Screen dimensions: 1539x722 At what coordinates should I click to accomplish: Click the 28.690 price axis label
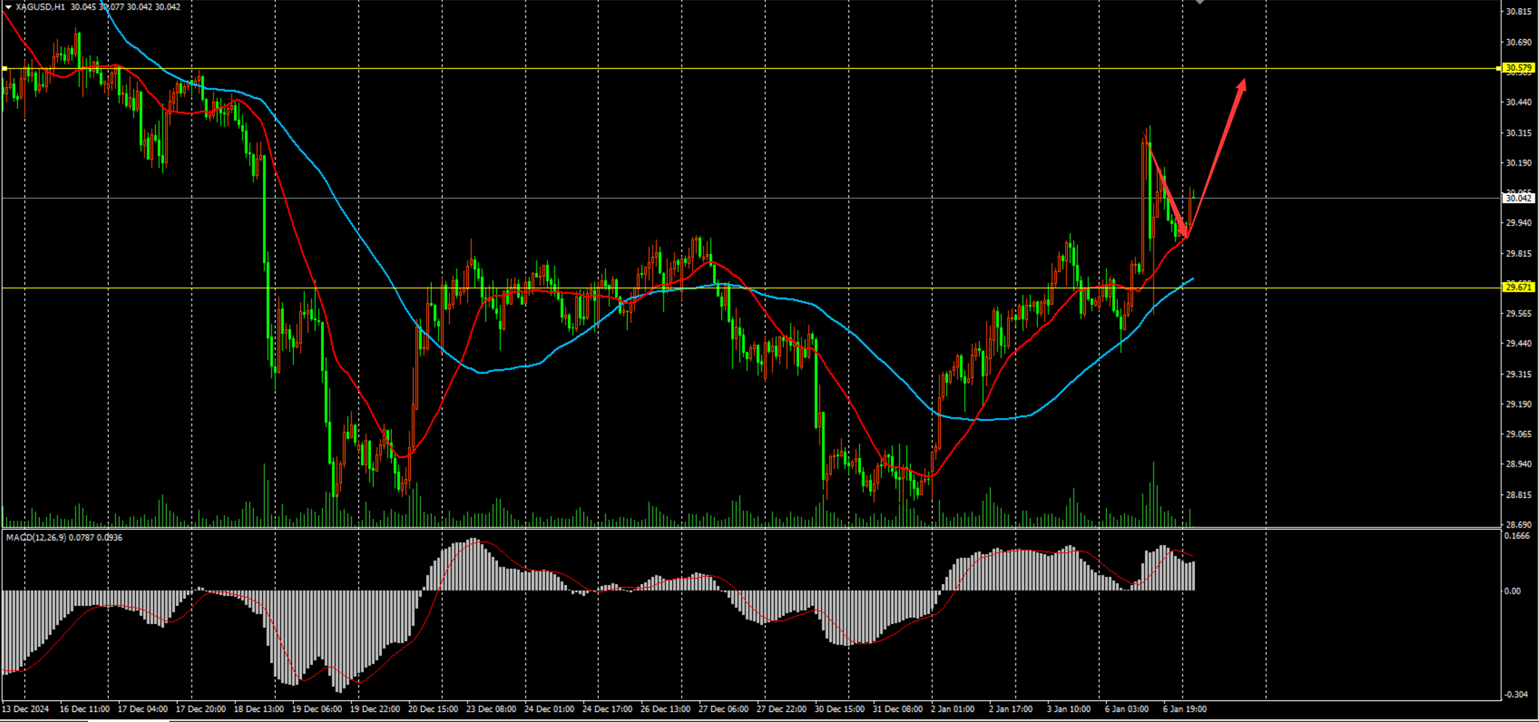click(x=1519, y=524)
